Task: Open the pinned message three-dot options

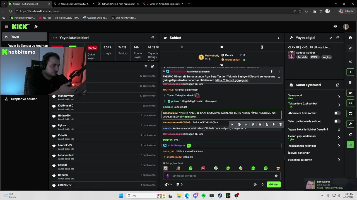Action: (x=279, y=72)
